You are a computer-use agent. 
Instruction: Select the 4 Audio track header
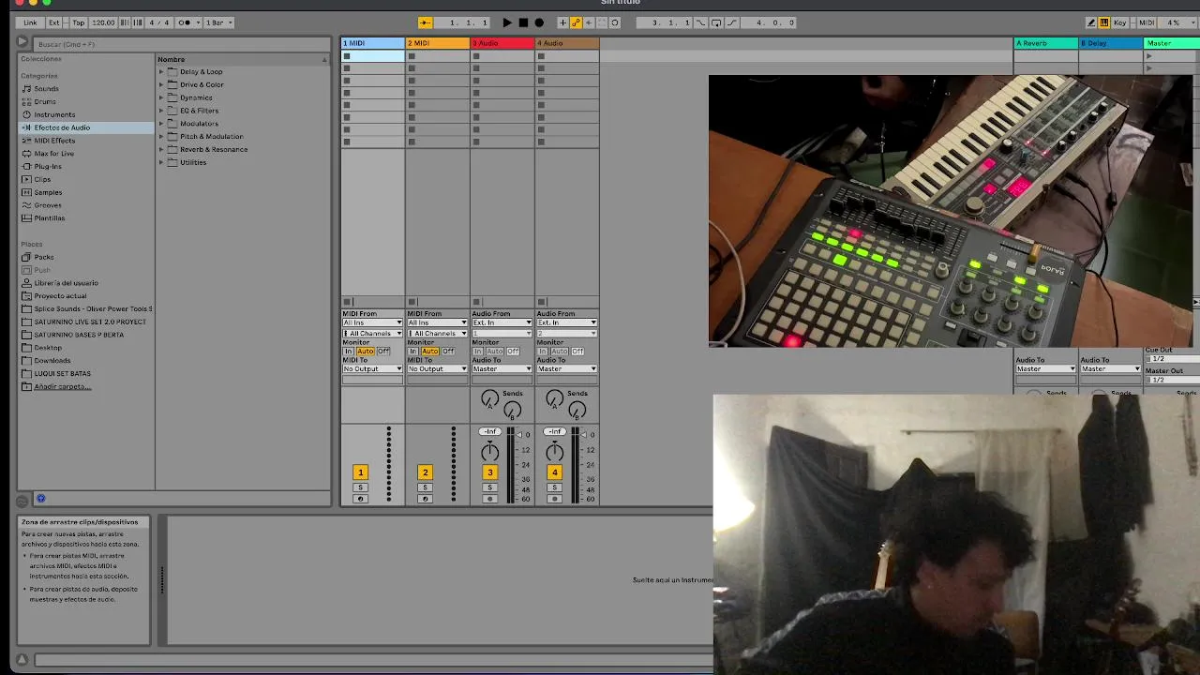pos(566,43)
